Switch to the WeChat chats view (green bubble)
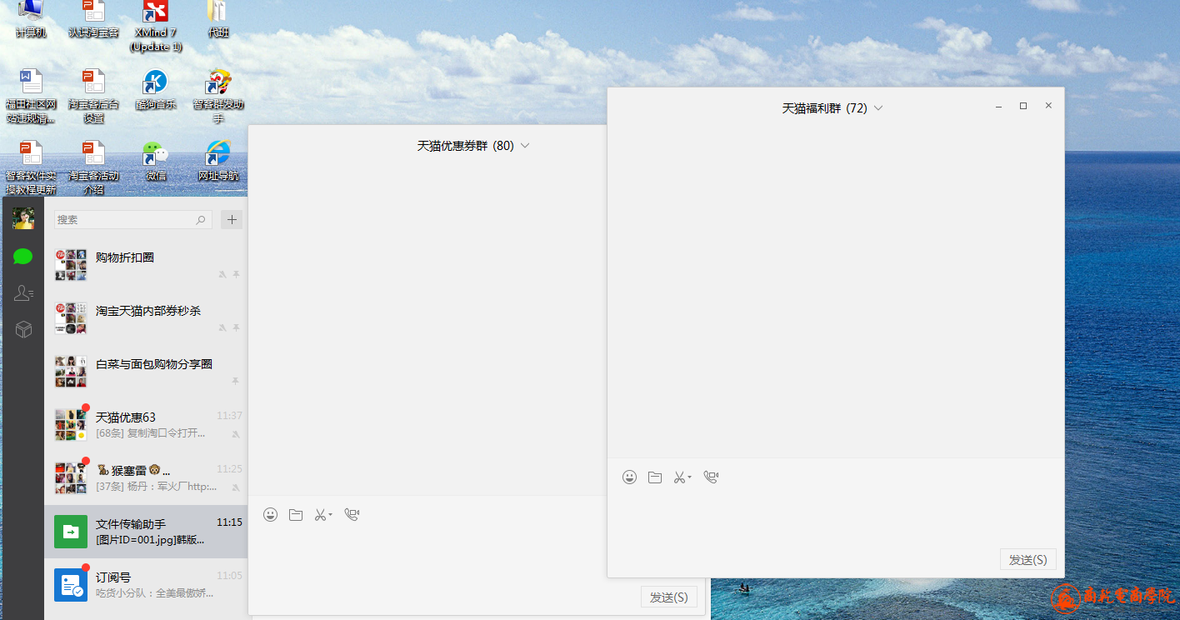1180x620 pixels. (x=23, y=257)
